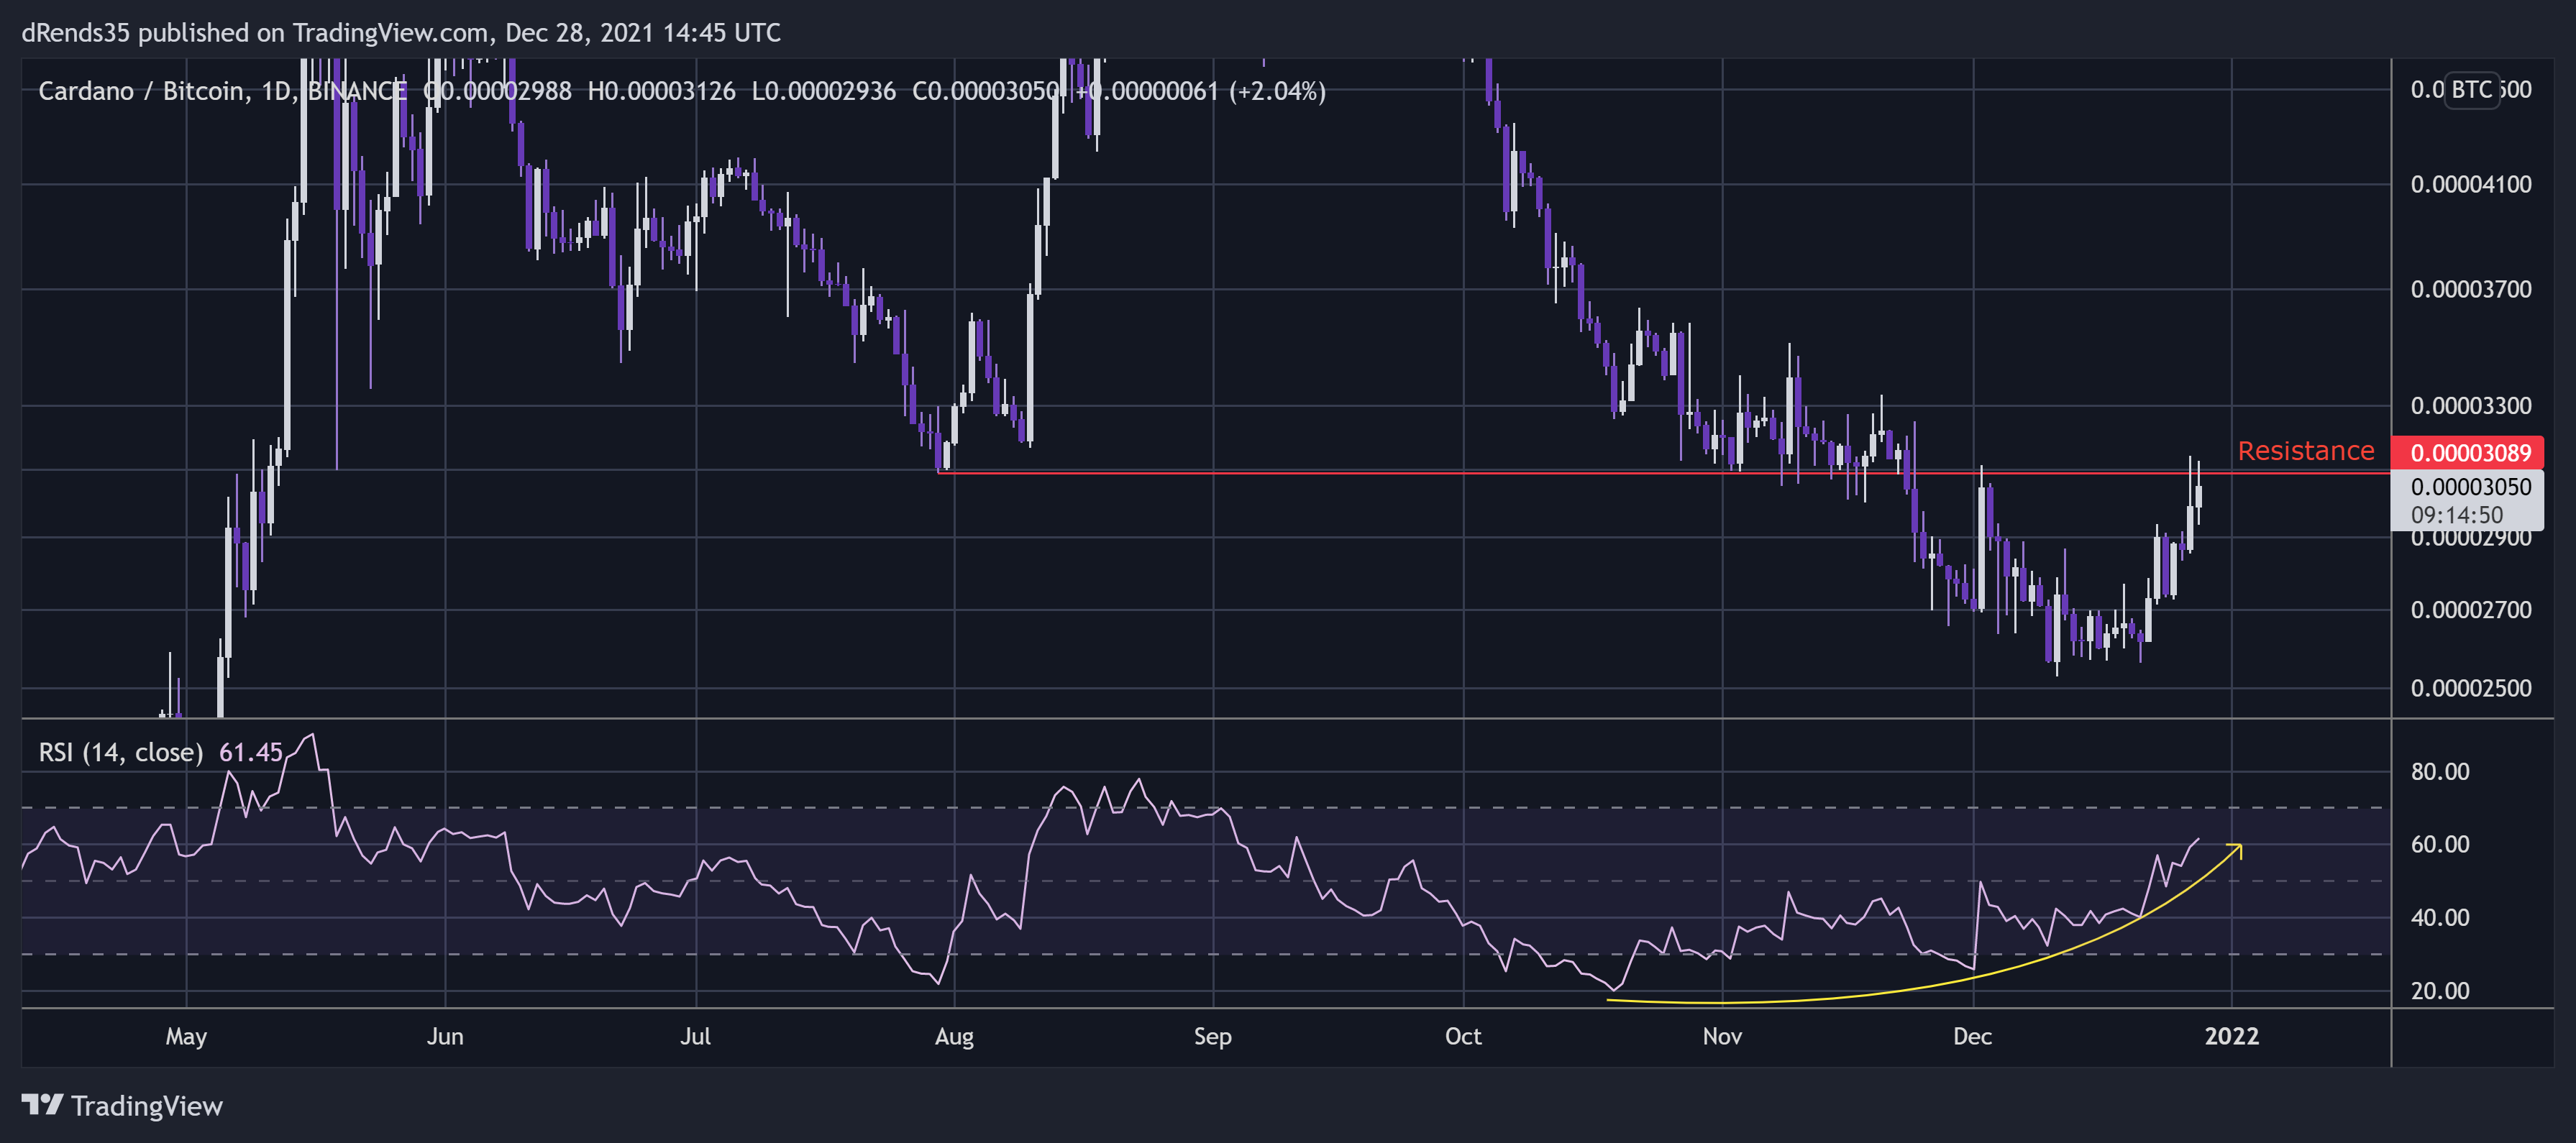Viewport: 2576px width, 1143px height.
Task: Click the TradingView logo at bottom left
Action: (x=122, y=1105)
